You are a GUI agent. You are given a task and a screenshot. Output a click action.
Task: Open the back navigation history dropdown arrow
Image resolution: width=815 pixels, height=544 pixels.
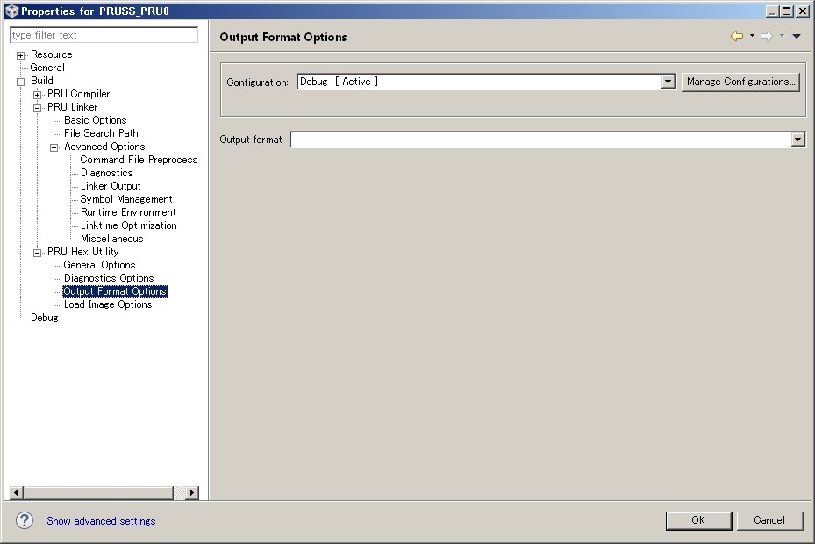pyautogui.click(x=752, y=36)
